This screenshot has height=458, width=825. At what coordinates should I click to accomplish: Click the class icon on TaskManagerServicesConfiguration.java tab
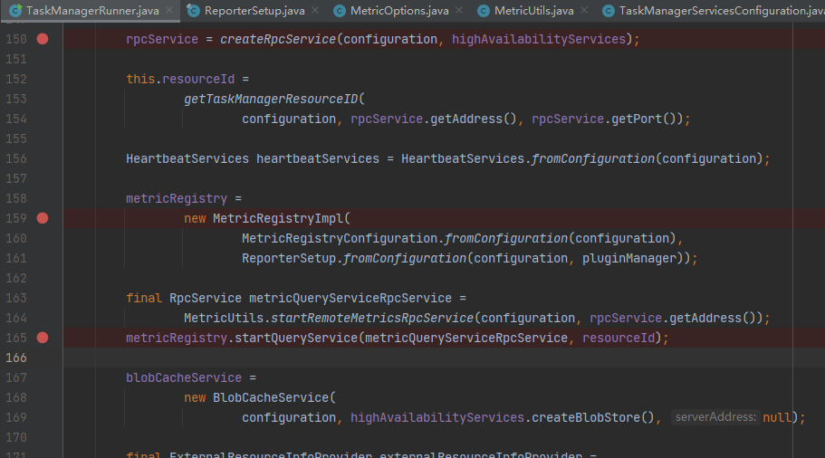609,11
